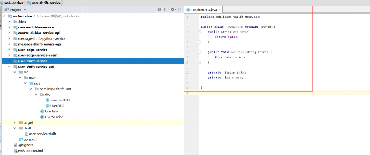Select the TeacherDTO class icon in tree
This screenshot has height=155, width=370.
tap(47, 100)
